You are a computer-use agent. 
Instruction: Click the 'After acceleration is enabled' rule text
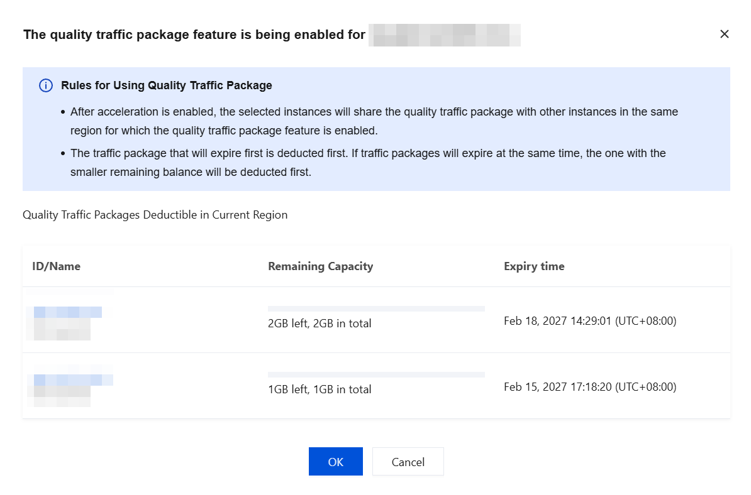point(374,121)
